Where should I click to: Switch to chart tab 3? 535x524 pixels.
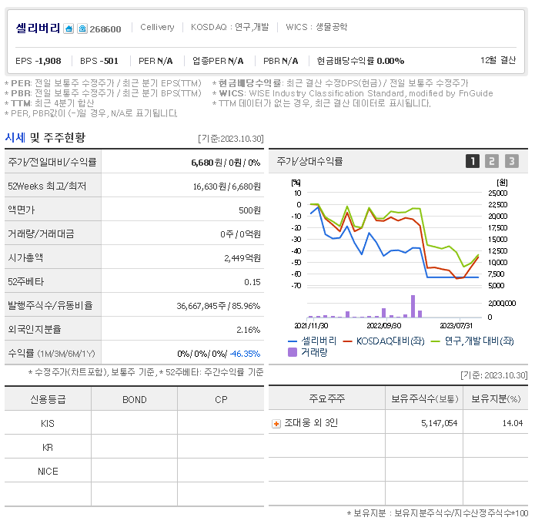(x=512, y=161)
